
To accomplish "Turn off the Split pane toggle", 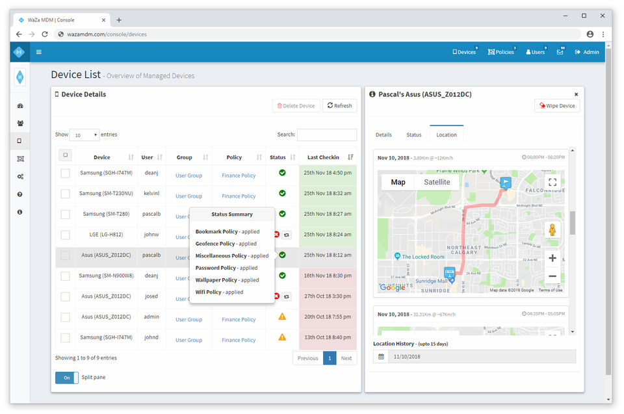I will (66, 378).
